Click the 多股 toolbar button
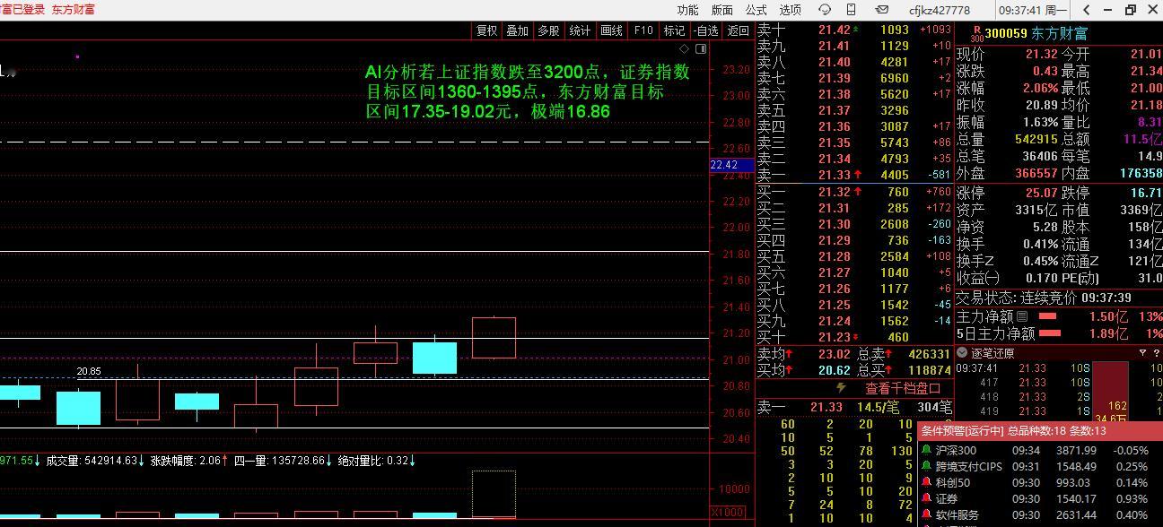 548,30
